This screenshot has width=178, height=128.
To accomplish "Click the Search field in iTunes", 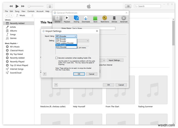I will tap(147, 6).
